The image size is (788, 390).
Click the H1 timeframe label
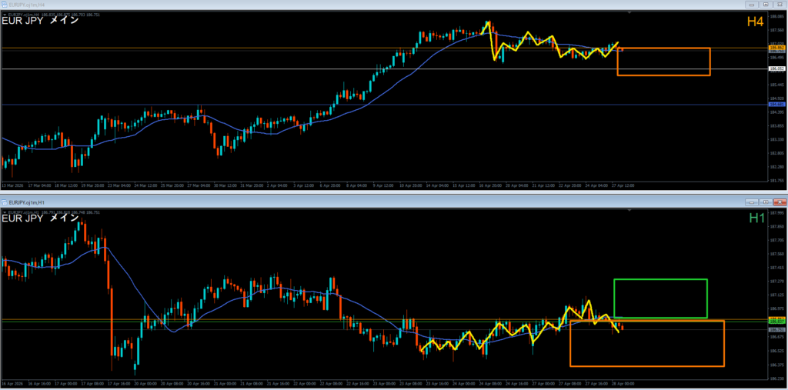pyautogui.click(x=757, y=218)
